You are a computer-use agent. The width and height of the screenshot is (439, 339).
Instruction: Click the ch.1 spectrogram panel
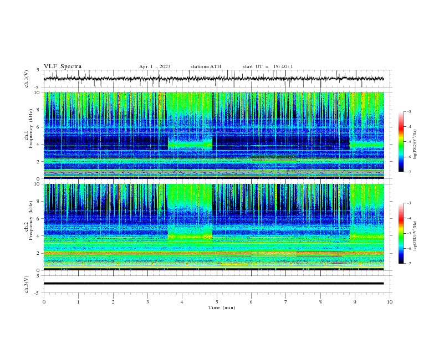click(213, 135)
